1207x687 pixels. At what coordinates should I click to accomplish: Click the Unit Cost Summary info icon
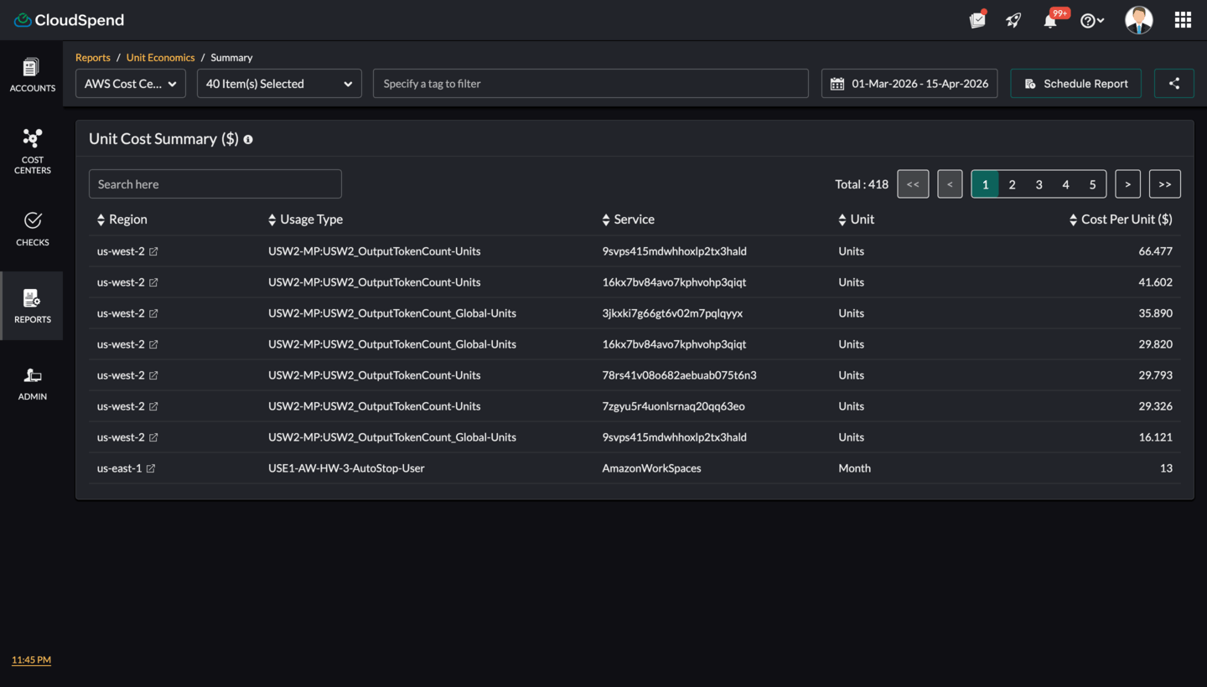pos(248,140)
